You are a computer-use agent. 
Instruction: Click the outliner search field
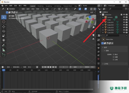click(116, 9)
